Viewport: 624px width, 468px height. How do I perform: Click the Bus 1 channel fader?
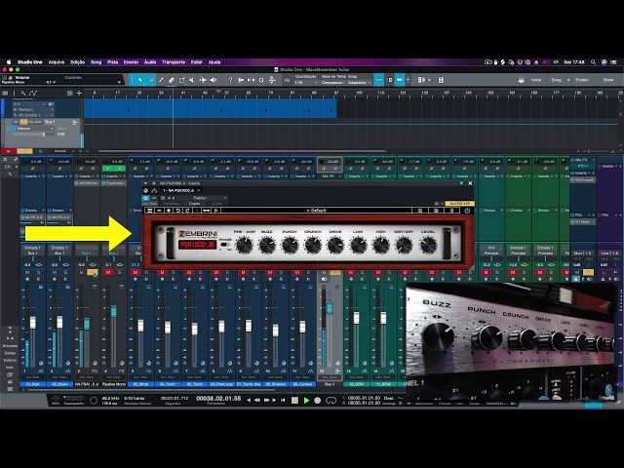(x=330, y=308)
